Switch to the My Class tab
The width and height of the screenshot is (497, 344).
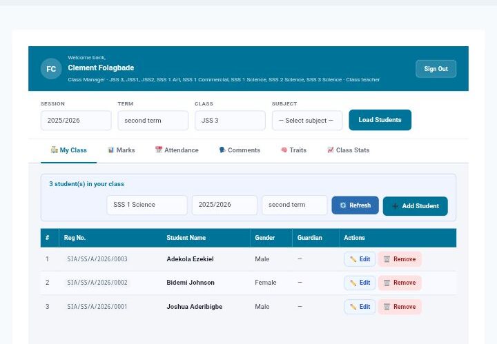(68, 150)
